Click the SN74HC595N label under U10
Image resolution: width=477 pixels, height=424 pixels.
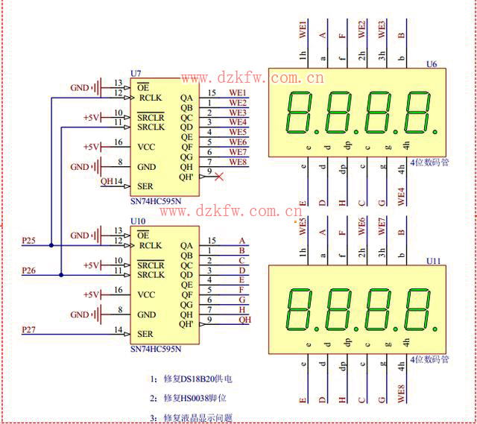[x=155, y=348]
